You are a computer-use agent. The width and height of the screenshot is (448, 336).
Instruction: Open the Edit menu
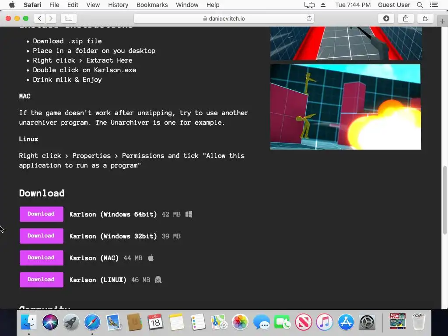(73, 5)
